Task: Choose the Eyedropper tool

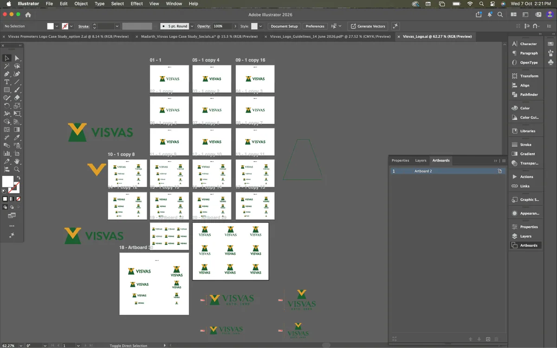Action: tap(17, 137)
